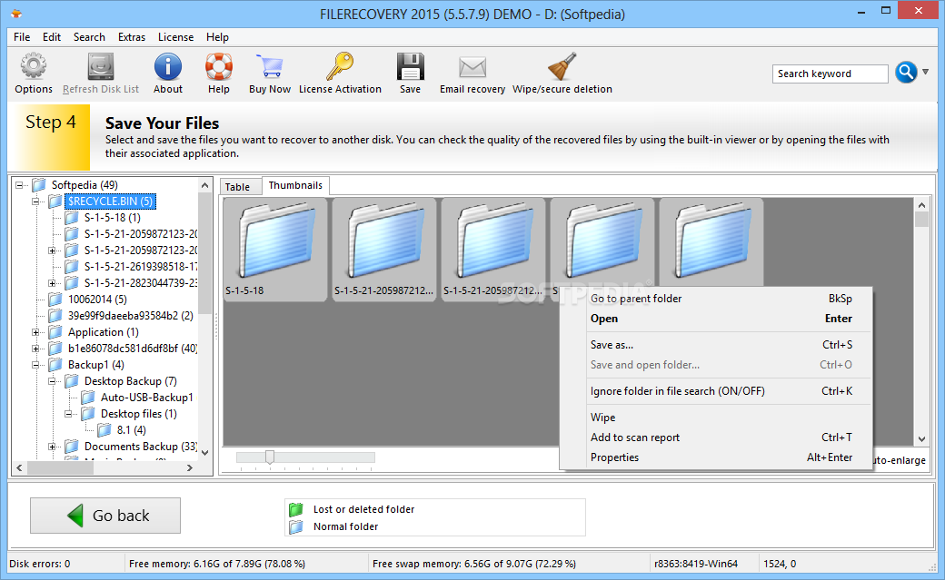Select the S-1-5-18 (1) tree folder

pyautogui.click(x=112, y=218)
